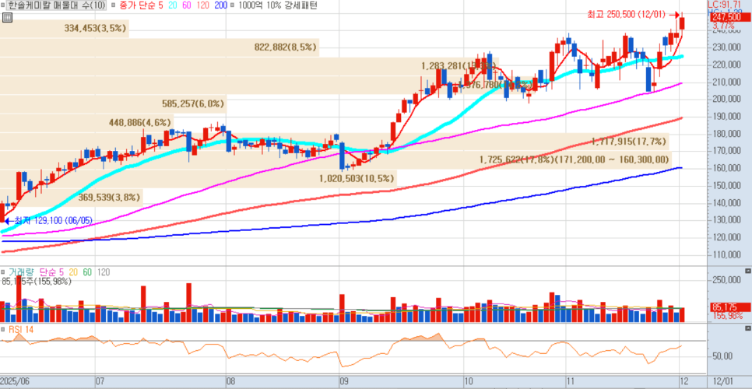Collapse the volume panel via its corner button
This screenshot has width=752, height=389.
[x=749, y=272]
